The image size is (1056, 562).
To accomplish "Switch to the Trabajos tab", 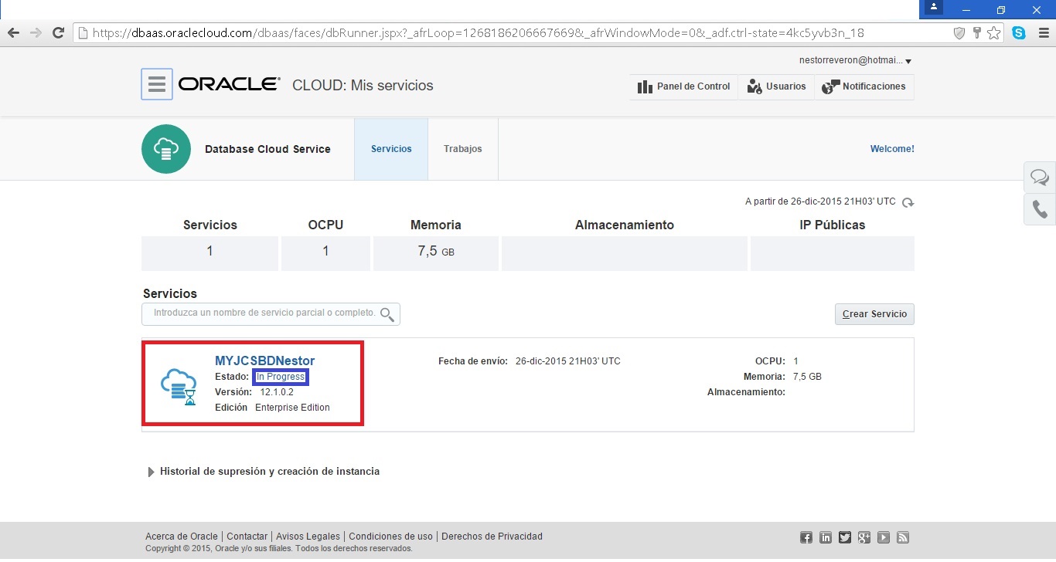I will (462, 149).
